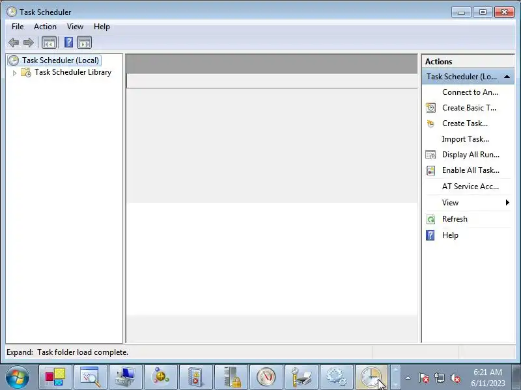Open the performance gauge taskbar icon
Screen dimensions: 521x390
click(x=266, y=378)
